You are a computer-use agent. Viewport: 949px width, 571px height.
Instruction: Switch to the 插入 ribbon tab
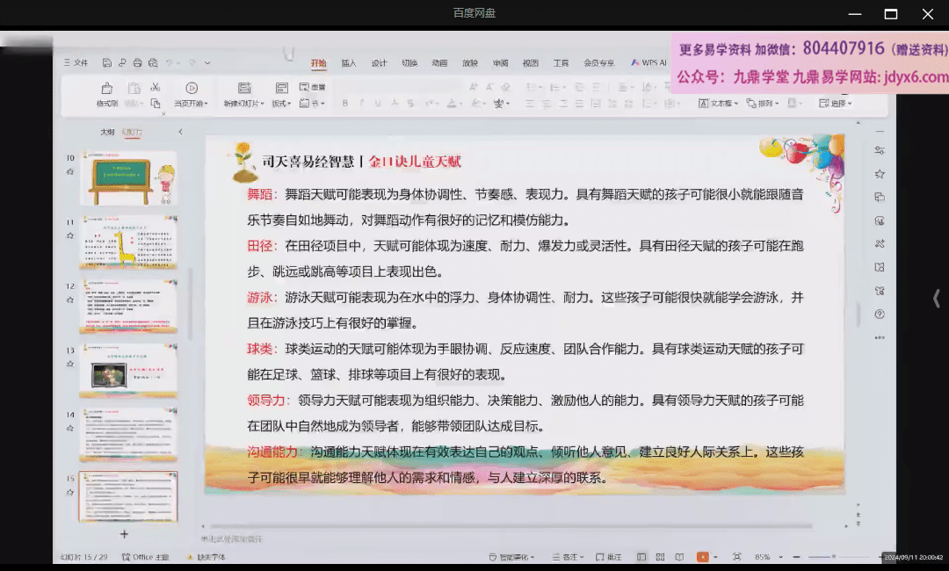(349, 63)
